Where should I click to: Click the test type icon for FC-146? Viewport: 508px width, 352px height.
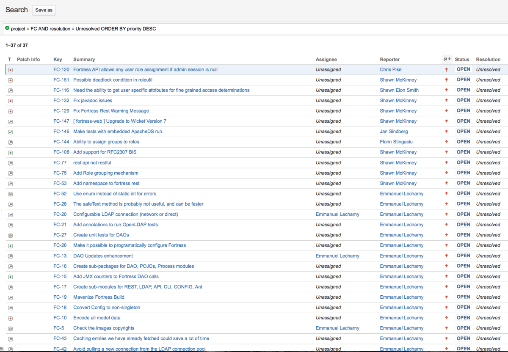tap(11, 132)
